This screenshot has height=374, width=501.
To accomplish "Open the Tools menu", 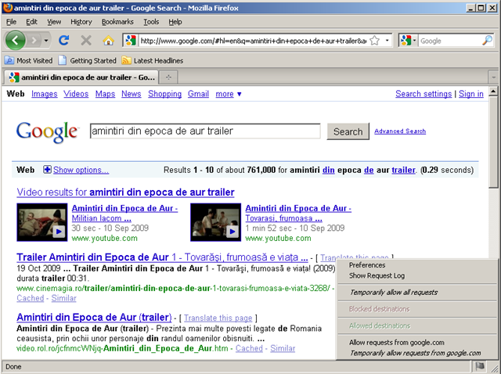I will 151,22.
